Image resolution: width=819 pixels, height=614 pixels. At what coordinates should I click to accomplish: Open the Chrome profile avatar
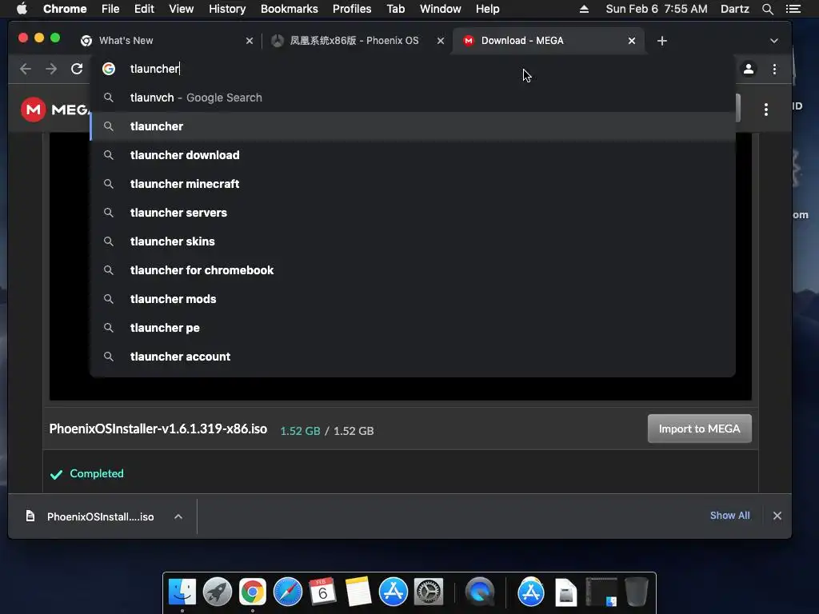coord(749,69)
